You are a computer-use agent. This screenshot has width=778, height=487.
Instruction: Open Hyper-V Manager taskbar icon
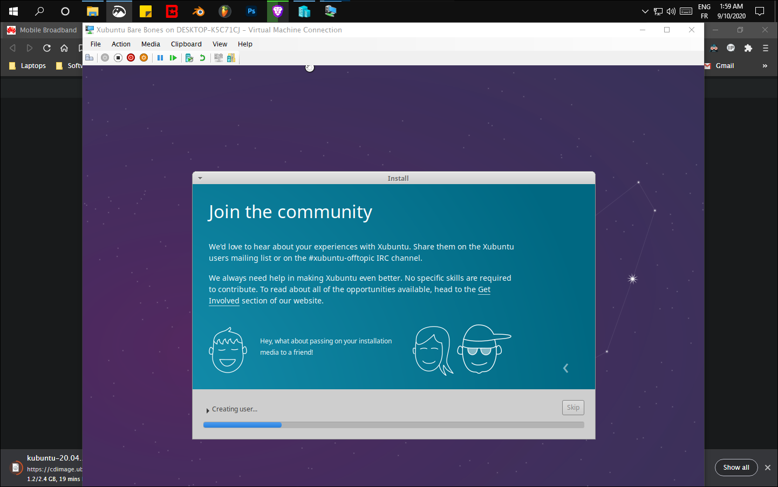304,11
